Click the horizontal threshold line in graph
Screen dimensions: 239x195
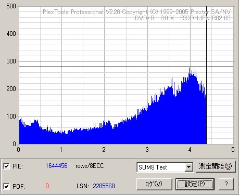click(126, 67)
